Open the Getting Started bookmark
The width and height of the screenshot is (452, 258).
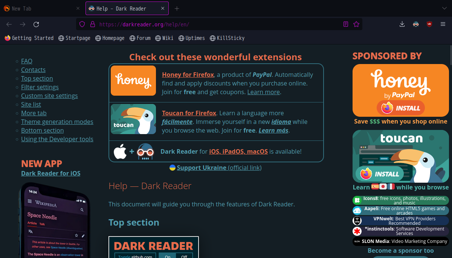coord(29,38)
